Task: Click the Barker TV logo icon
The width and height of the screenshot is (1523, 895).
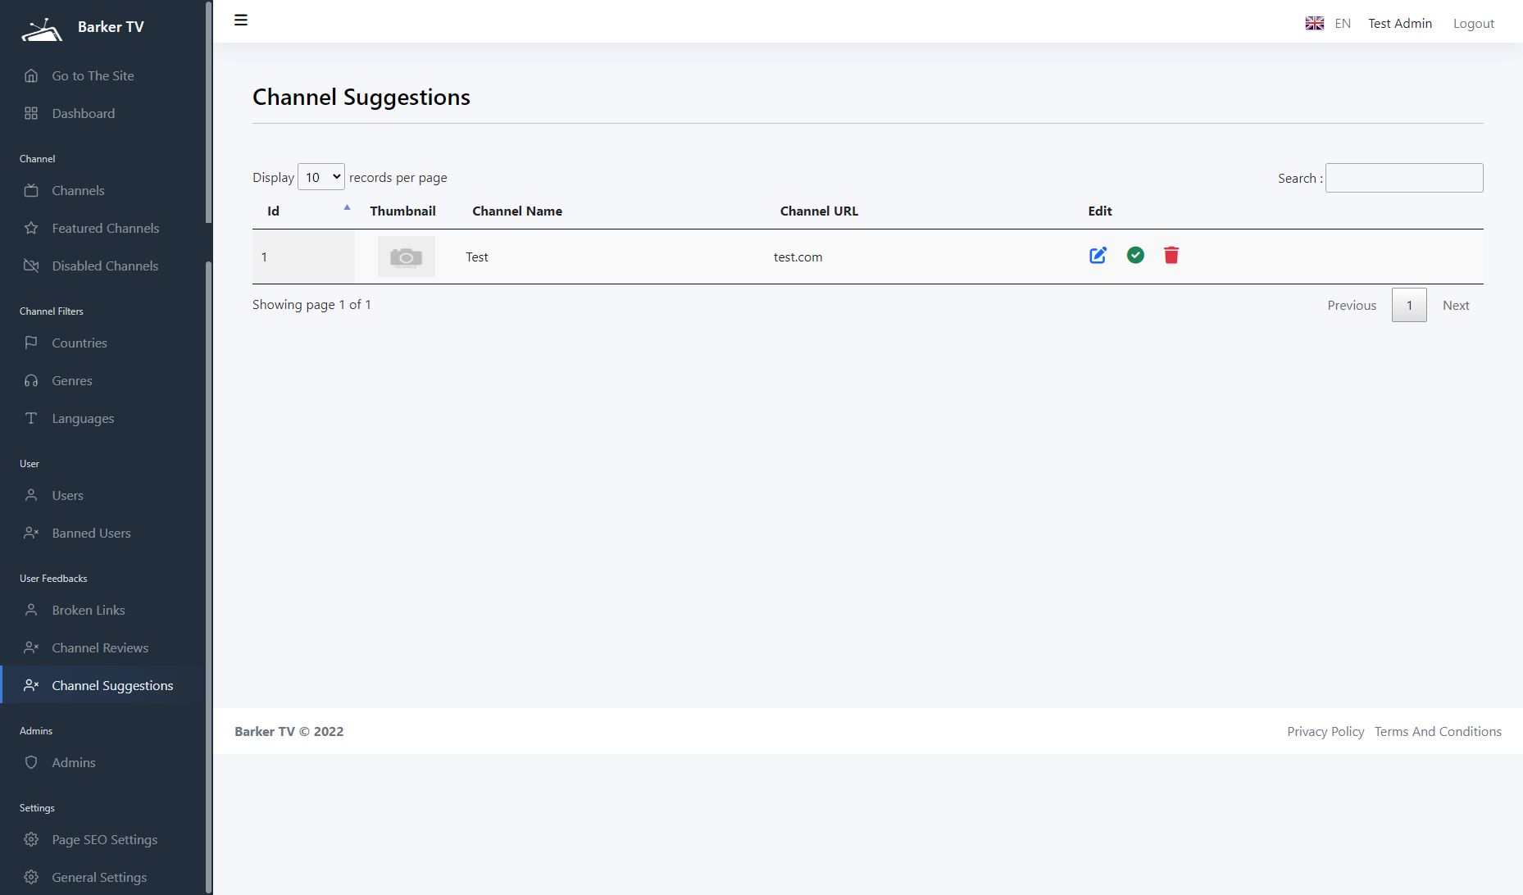Action: click(42, 30)
